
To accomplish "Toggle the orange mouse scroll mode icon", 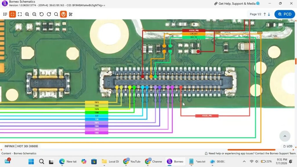I will pyautogui.click(x=64, y=14).
